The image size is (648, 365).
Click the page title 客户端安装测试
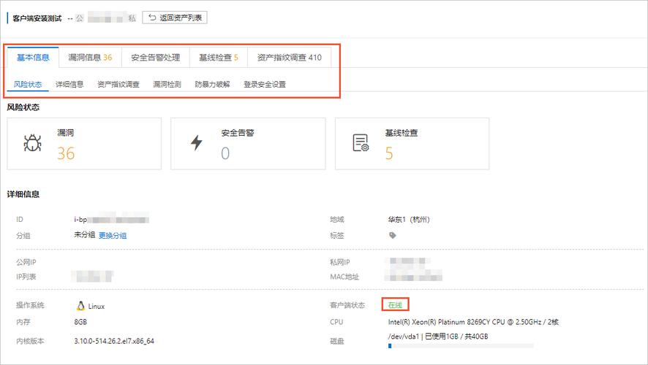click(x=37, y=18)
